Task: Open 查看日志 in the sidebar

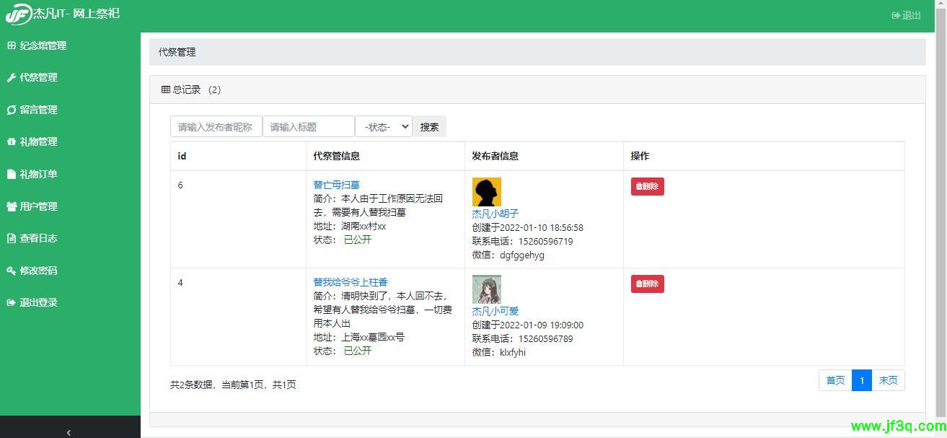Action: pos(38,238)
